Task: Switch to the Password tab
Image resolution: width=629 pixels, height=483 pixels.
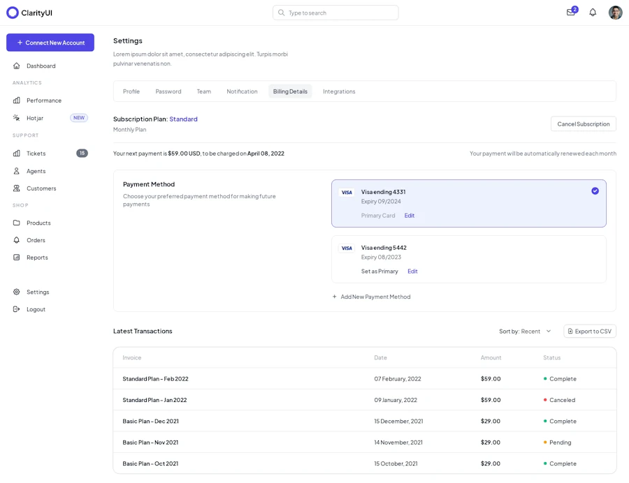Action: [168, 91]
